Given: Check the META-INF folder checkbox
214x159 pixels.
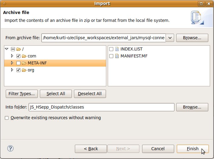Looking at the screenshot, I should click(18, 63).
